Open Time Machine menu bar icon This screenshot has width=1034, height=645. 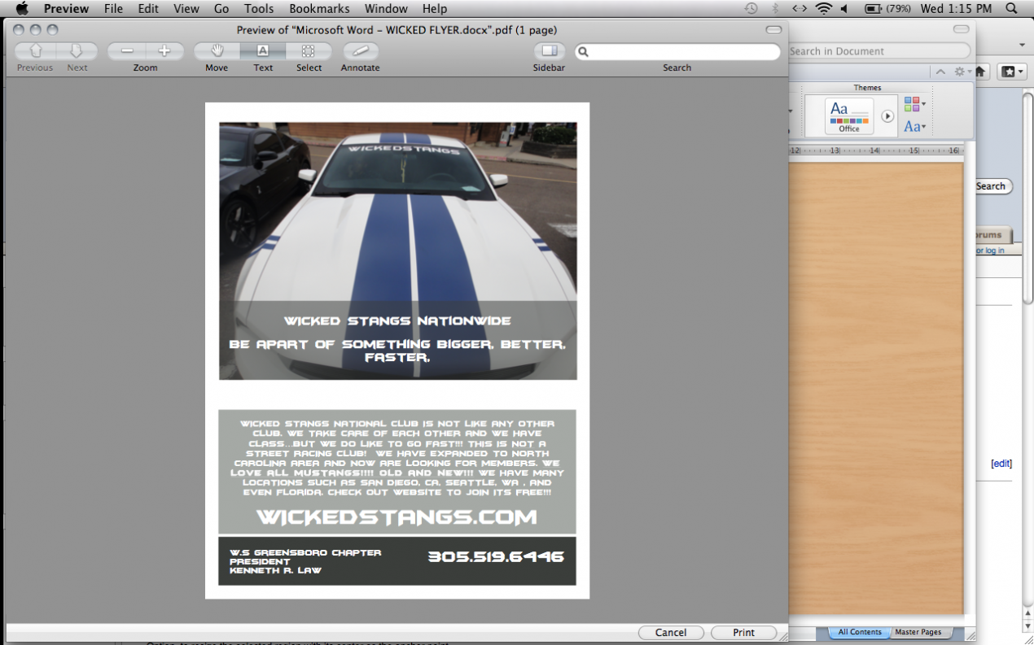(x=751, y=8)
